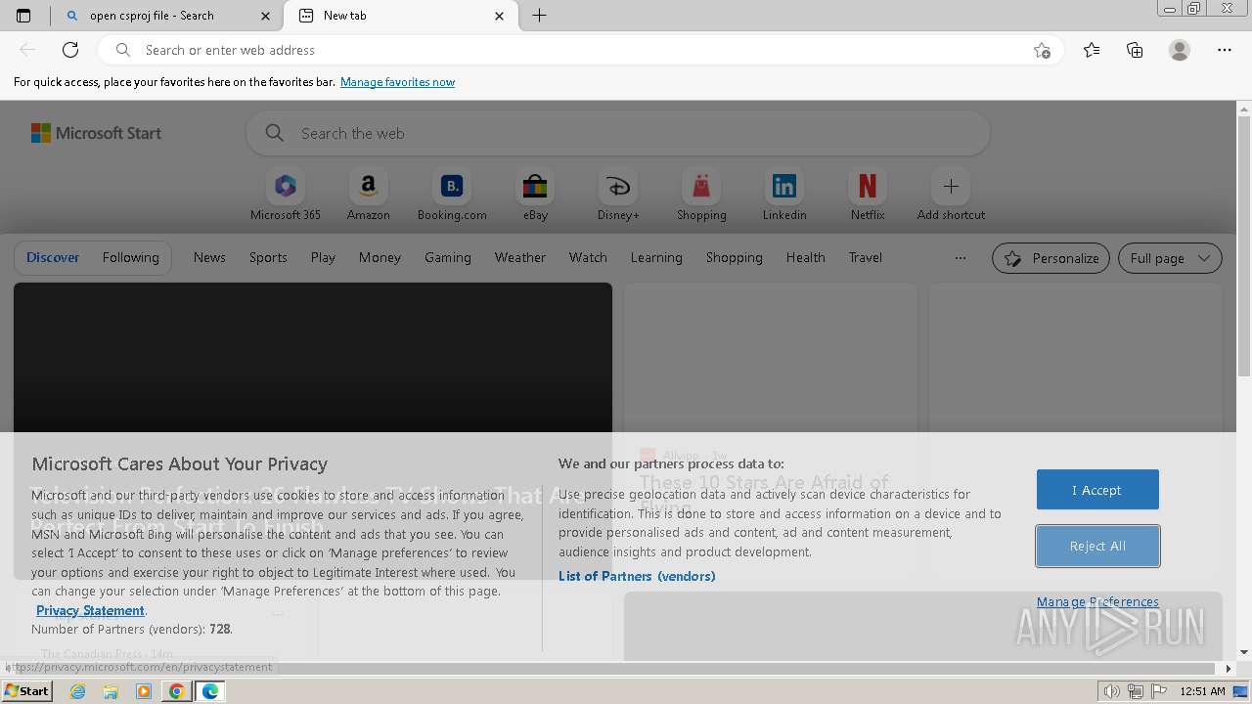Screen dimensions: 1252x704
Task: Open the profile avatar icon
Action: coord(1180,50)
